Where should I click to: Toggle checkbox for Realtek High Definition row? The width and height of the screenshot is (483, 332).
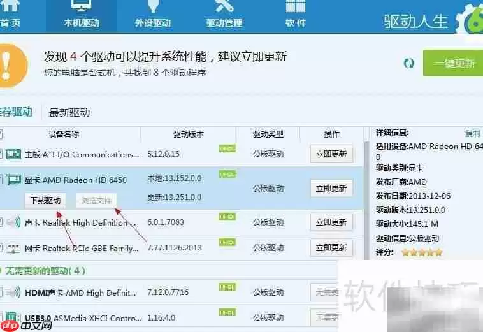[1, 222]
